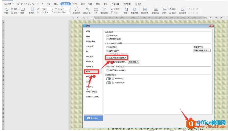
Task: Click the 文字环绕 (Text Wrap) icon
Action: 156,9
